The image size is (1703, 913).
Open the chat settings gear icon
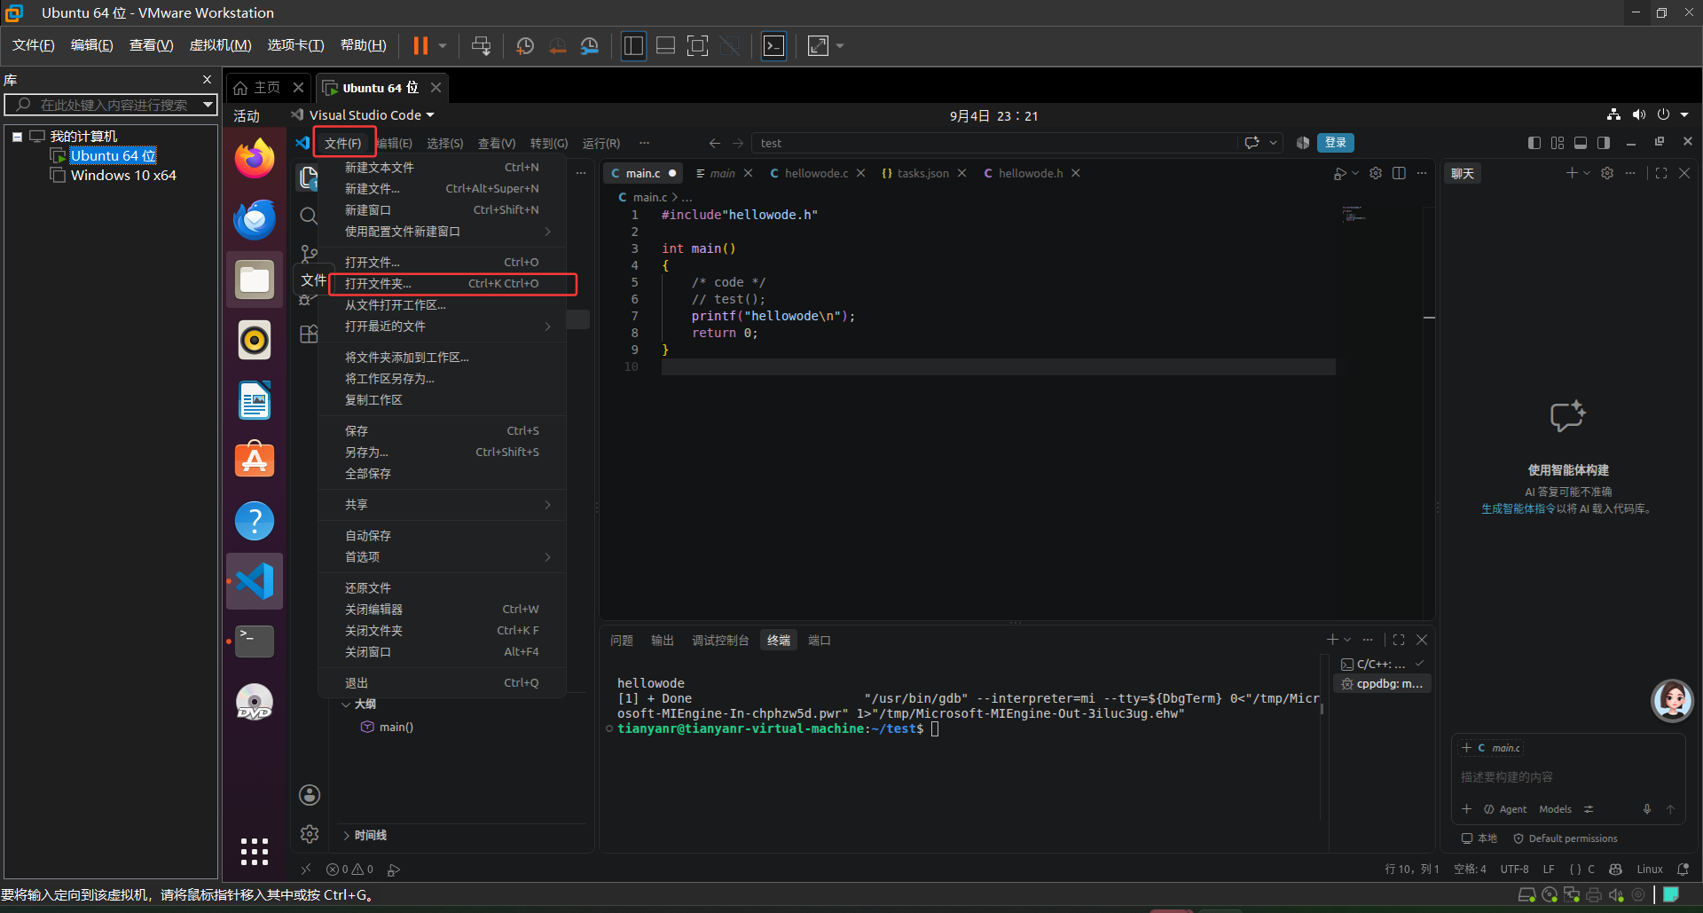1607,173
